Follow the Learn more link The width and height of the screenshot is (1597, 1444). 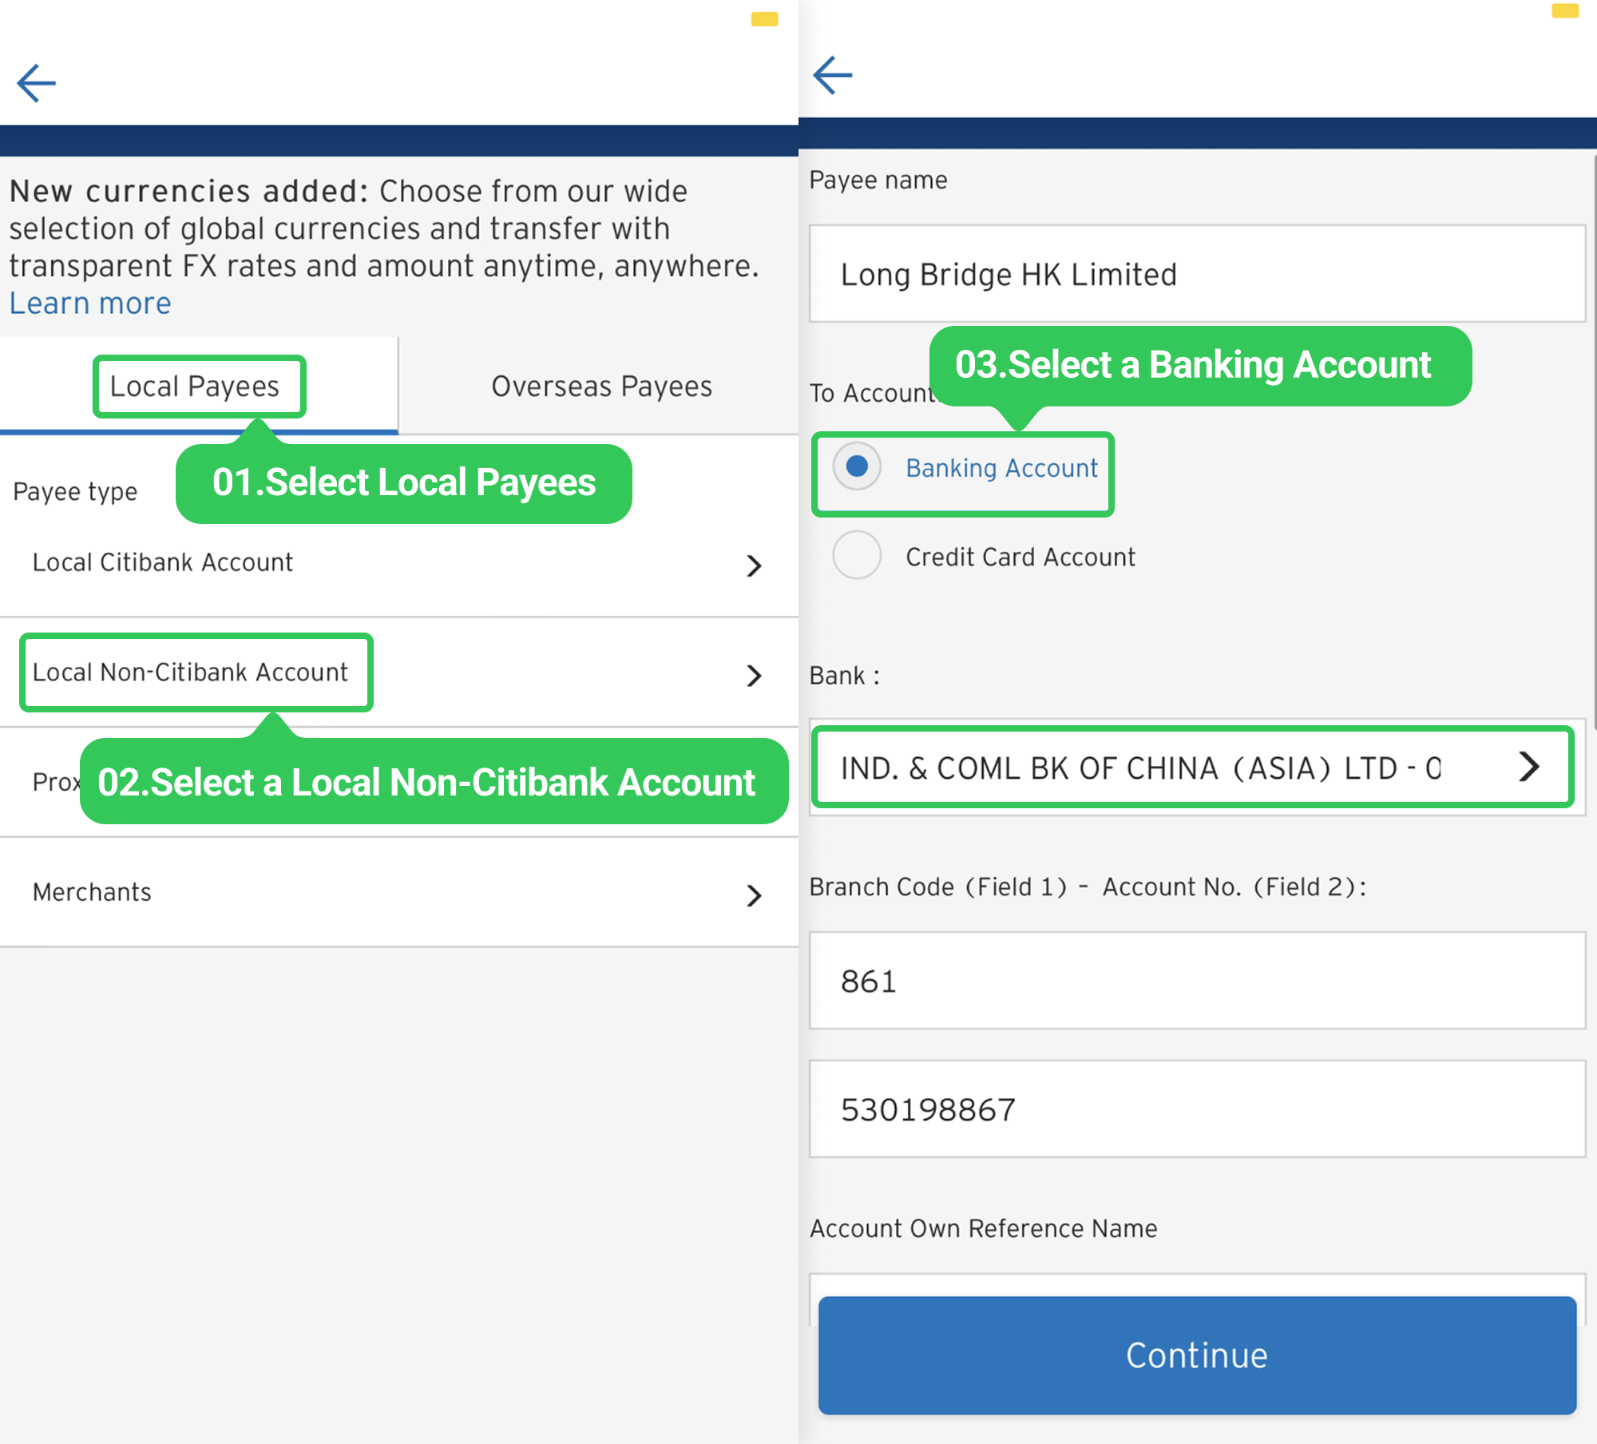pyautogui.click(x=90, y=303)
